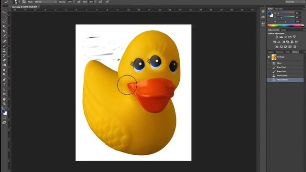Screen dimensions: 306x172
Task: Select the Type tool
Action: click(4, 85)
